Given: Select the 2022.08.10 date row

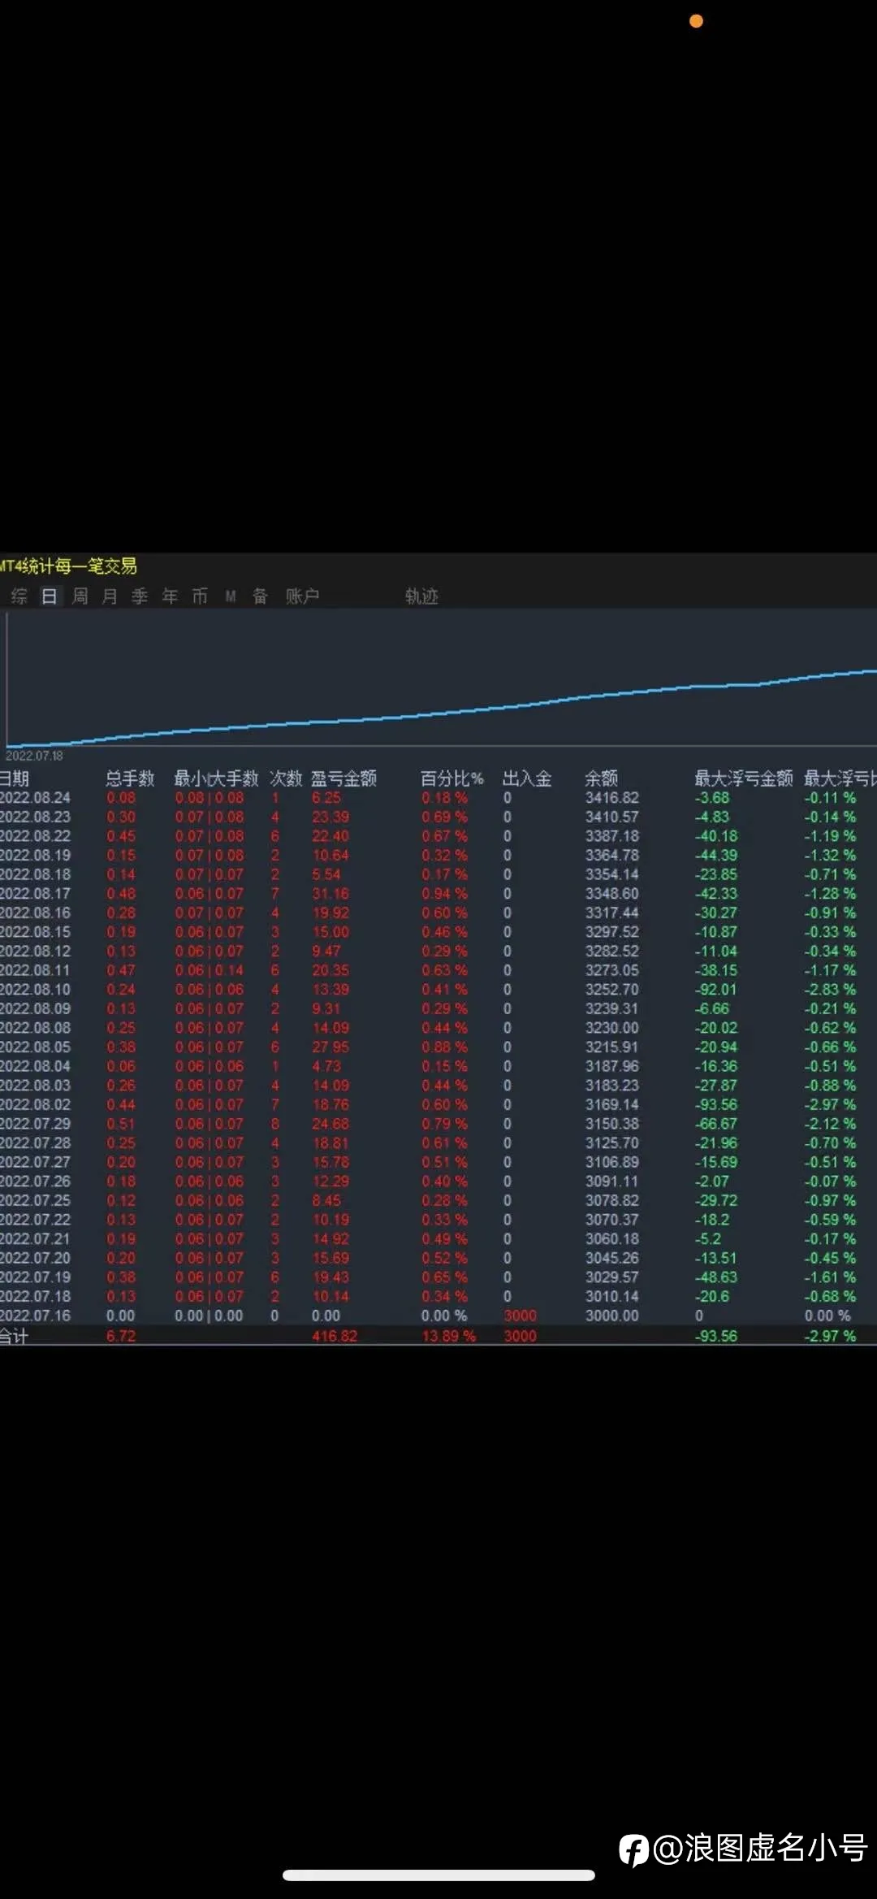Looking at the screenshot, I should point(438,990).
